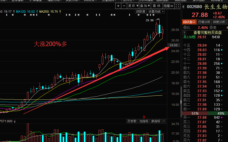Click gray diamond in 卖十 row

(222, 68)
